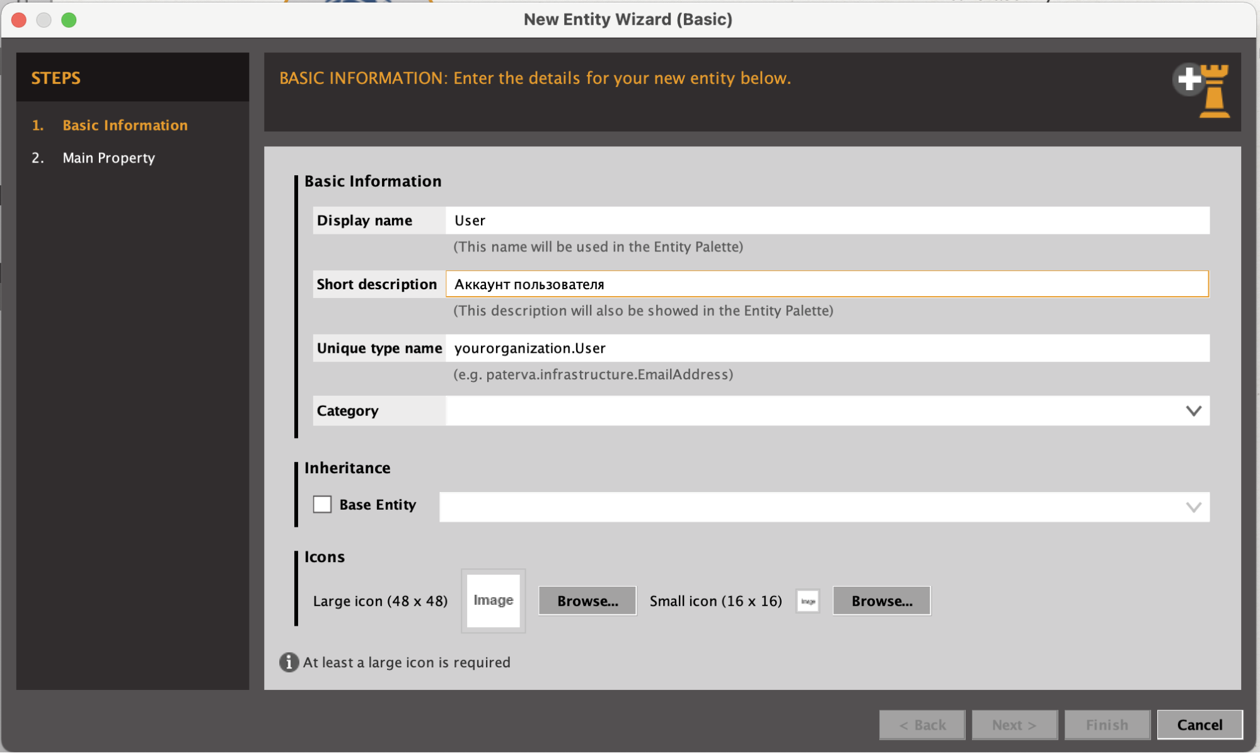Open the Category dropdown arrow

pyautogui.click(x=1193, y=411)
